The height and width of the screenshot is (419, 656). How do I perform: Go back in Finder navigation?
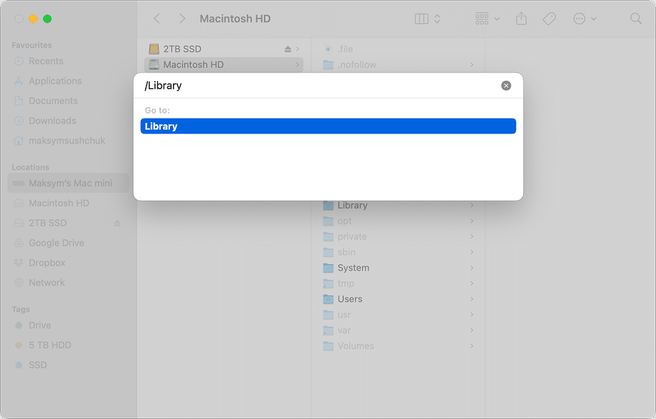click(x=157, y=18)
